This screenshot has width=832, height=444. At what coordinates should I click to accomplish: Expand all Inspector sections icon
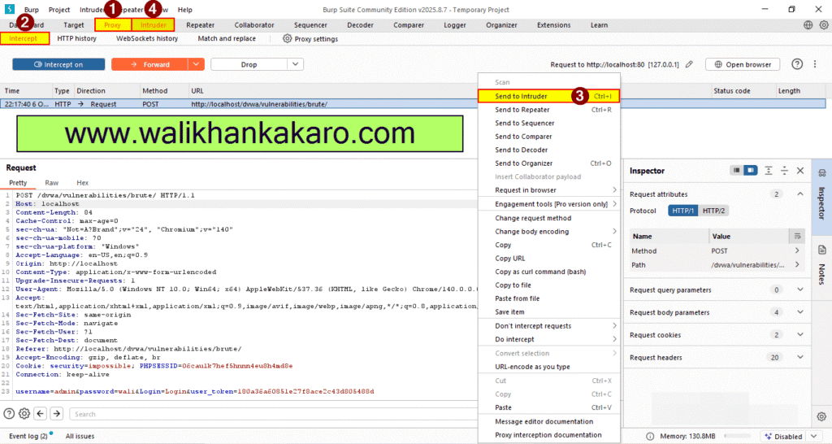pyautogui.click(x=769, y=171)
